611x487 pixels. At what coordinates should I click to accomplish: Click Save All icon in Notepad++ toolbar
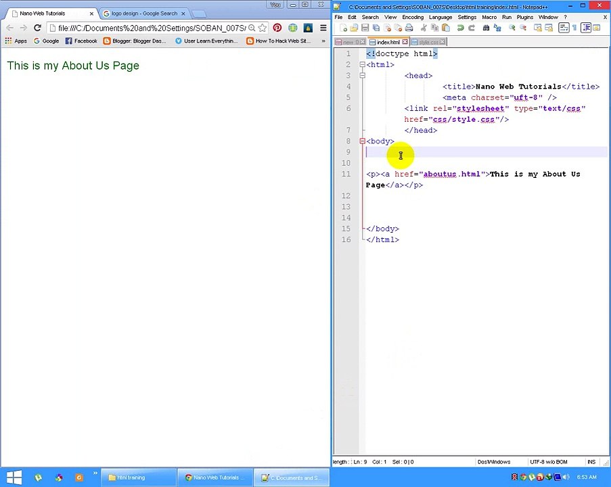(x=376, y=28)
